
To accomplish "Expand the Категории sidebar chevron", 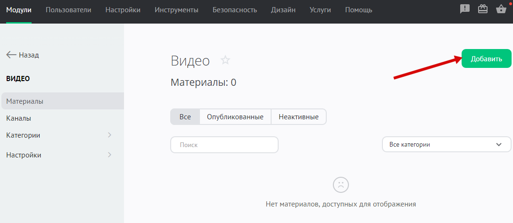I will click(x=109, y=135).
